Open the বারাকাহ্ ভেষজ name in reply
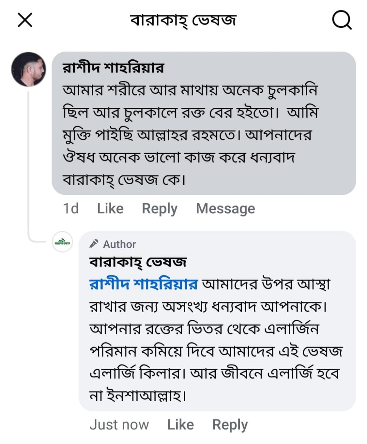 [x=138, y=262]
